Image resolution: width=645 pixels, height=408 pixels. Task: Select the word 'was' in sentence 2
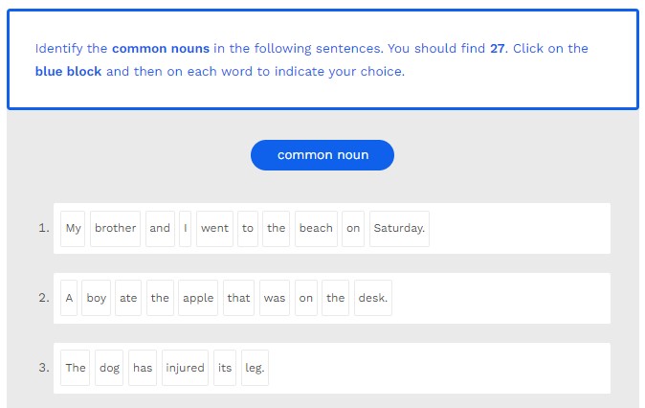(x=275, y=298)
